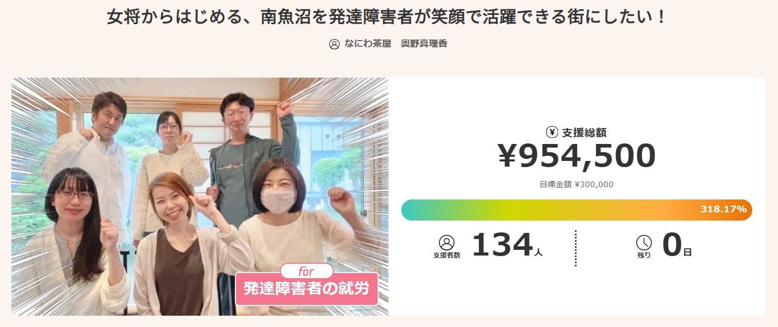
Task: Click the user profile icon beside なにわ茶屋
Action: (x=334, y=44)
